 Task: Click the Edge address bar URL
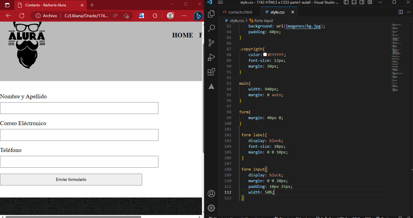coord(86,16)
